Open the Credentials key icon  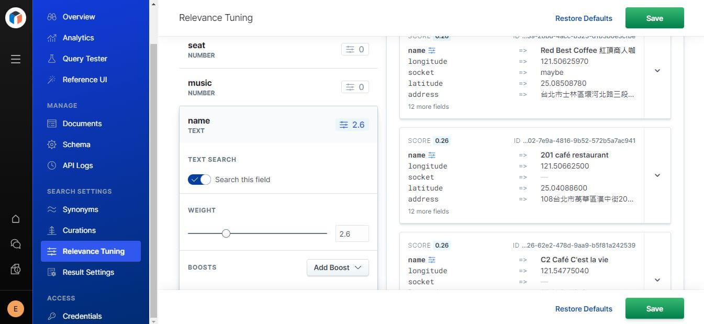pos(52,316)
